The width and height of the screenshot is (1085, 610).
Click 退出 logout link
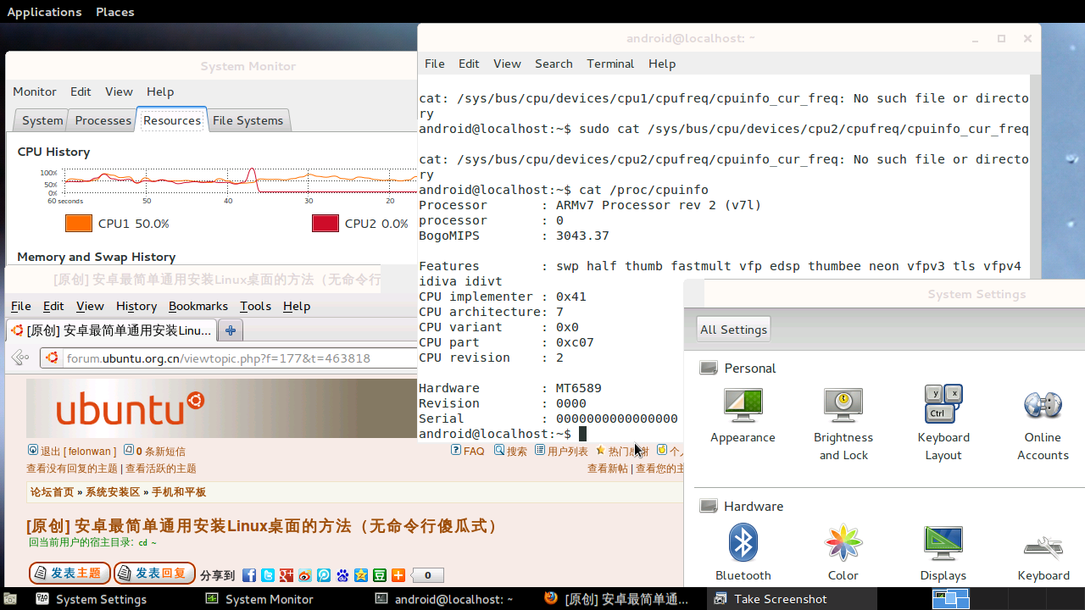pyautogui.click(x=51, y=452)
